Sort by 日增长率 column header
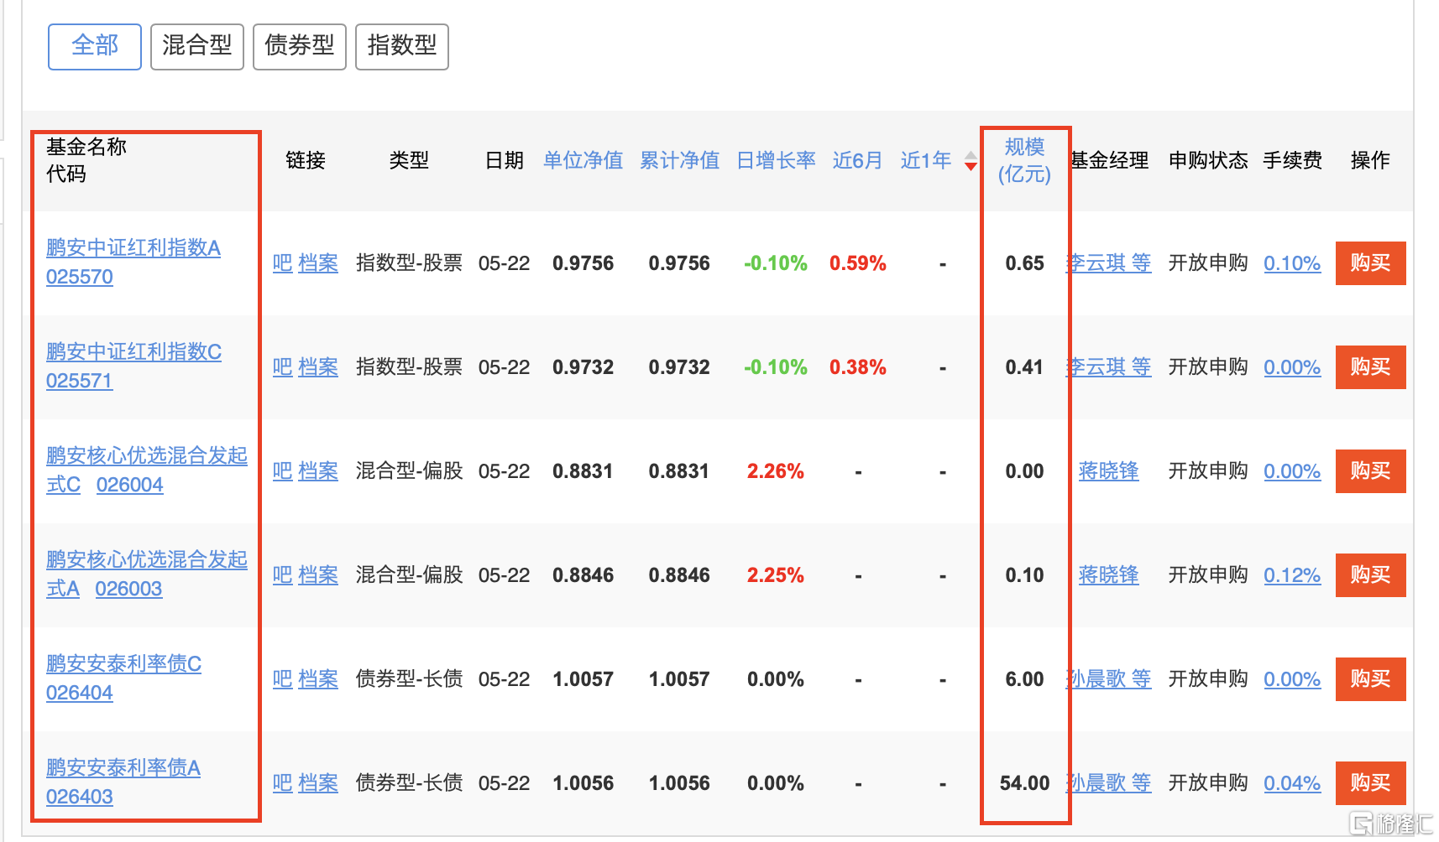This screenshot has height=842, width=1439. coord(777,160)
